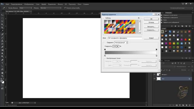The width and height of the screenshot is (194, 109).
Task: Toggle lock image pixels brush icon
Action: click(164, 70)
